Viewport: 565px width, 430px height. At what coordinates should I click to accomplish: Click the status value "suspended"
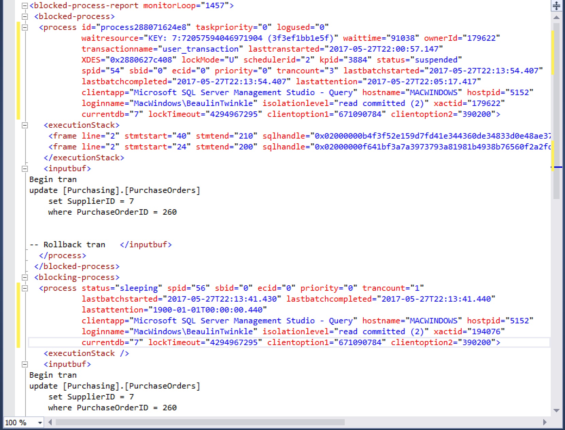coord(436,60)
